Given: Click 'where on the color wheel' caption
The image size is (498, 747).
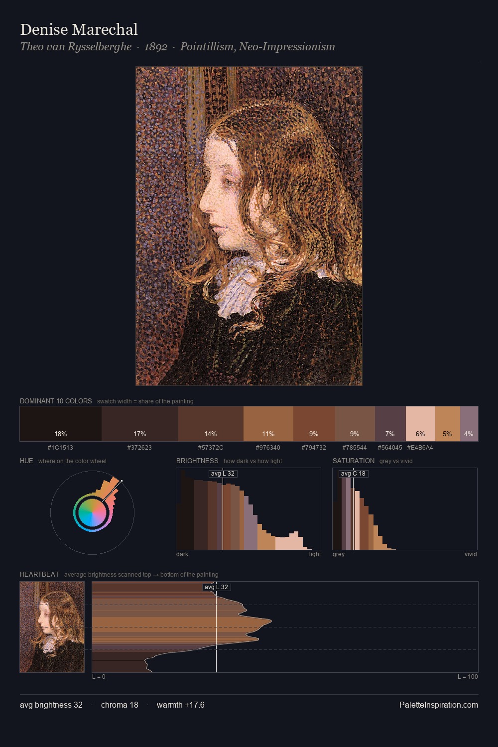Looking at the screenshot, I should pos(72,461).
